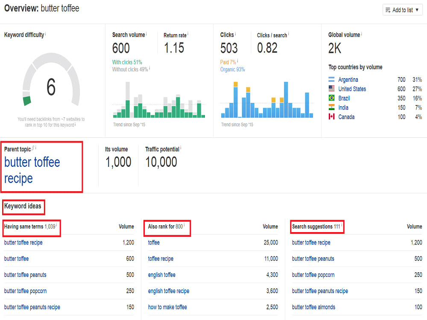Open India country link

click(x=343, y=108)
